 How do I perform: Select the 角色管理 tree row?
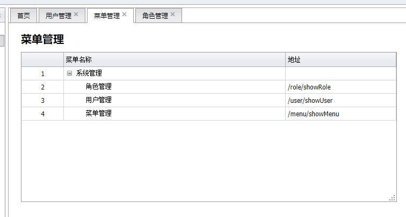click(209, 87)
